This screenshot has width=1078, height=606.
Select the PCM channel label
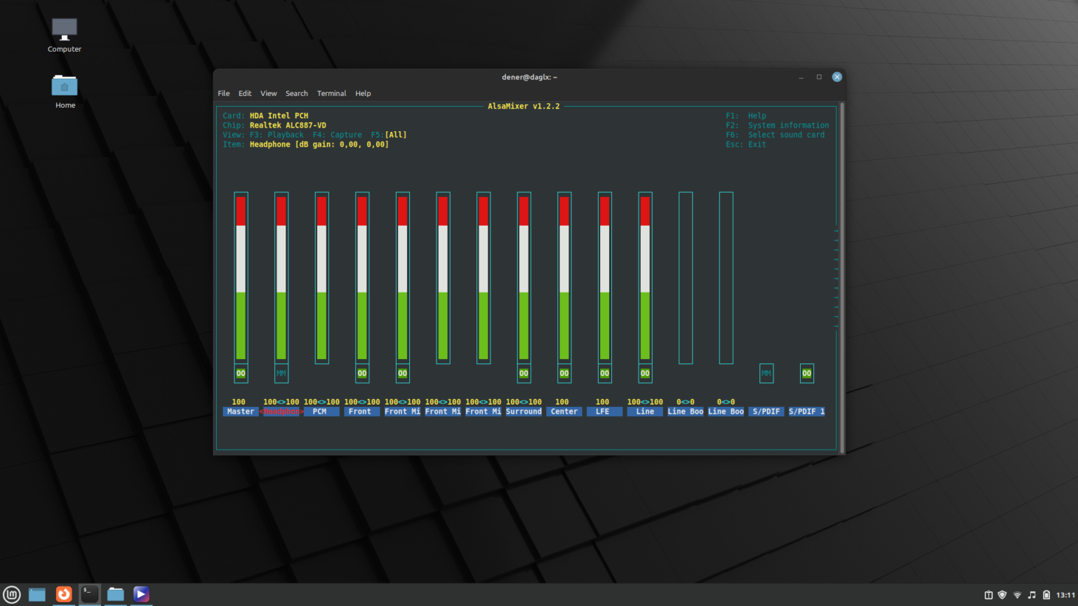coord(321,411)
